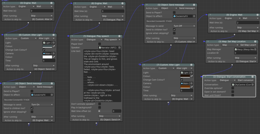The height and width of the screenshot is (134, 260).
Task: Enable 'Wait until finish?' in Start conversation node
Action: (x=233, y=95)
